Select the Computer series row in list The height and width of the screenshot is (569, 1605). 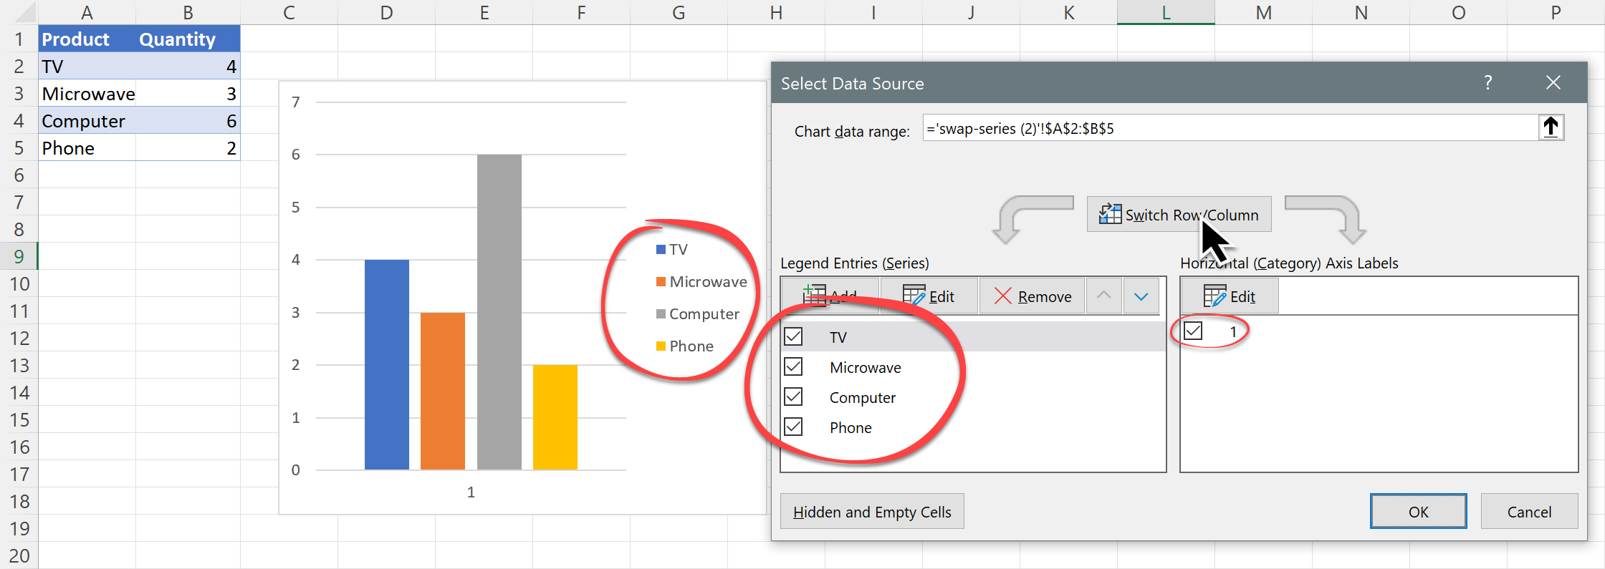pyautogui.click(x=973, y=397)
